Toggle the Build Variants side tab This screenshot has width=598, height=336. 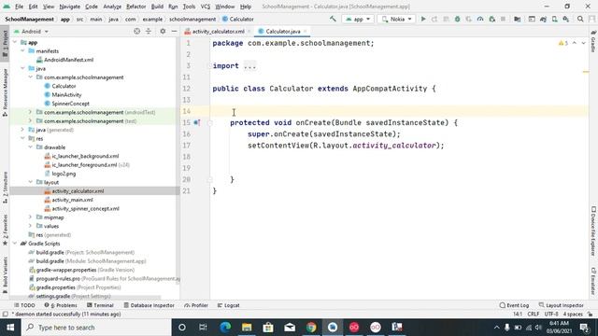point(5,275)
